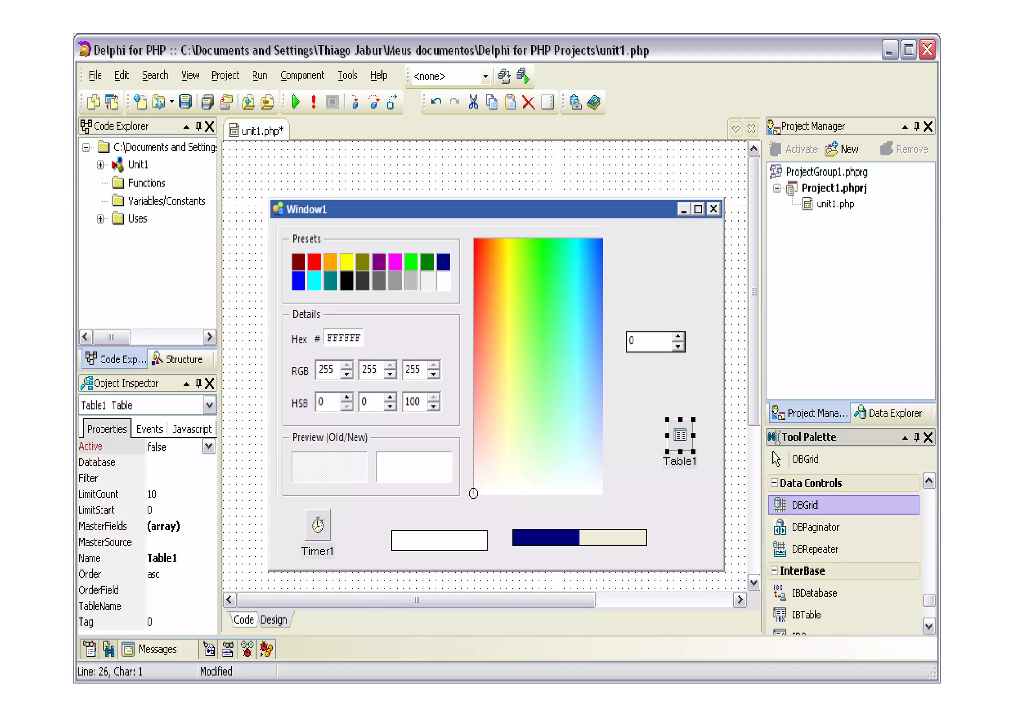Click the Cut scissors icon
Image resolution: width=1014 pixels, height=717 pixels.
point(473,102)
